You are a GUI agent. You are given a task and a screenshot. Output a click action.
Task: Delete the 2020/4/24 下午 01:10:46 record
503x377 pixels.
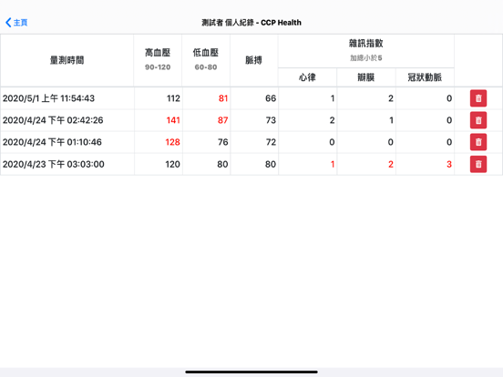(478, 142)
